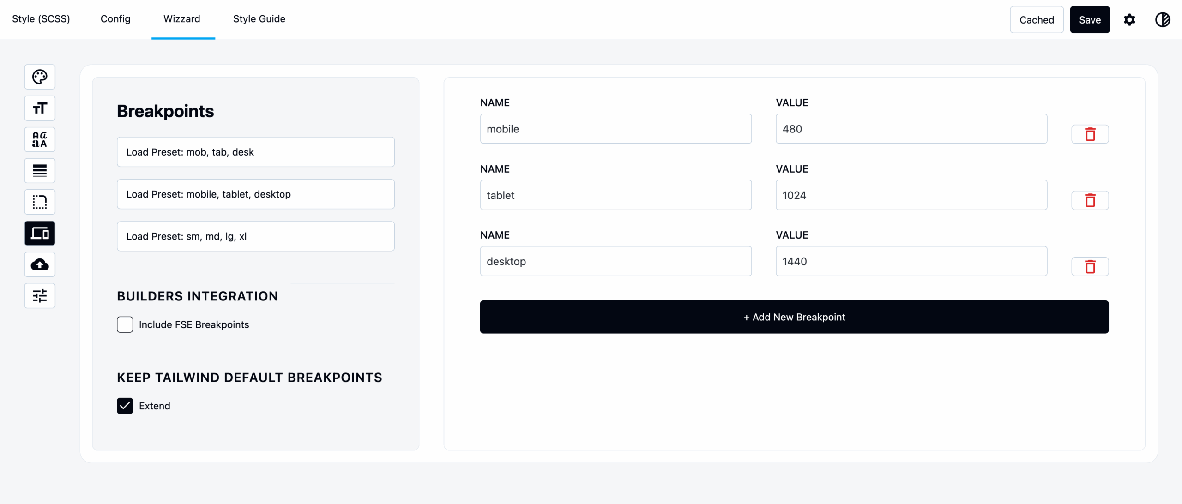Enable Include FSE Breakpoints
The width and height of the screenshot is (1182, 504).
[125, 324]
